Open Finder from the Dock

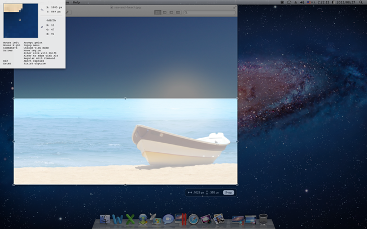(105, 219)
